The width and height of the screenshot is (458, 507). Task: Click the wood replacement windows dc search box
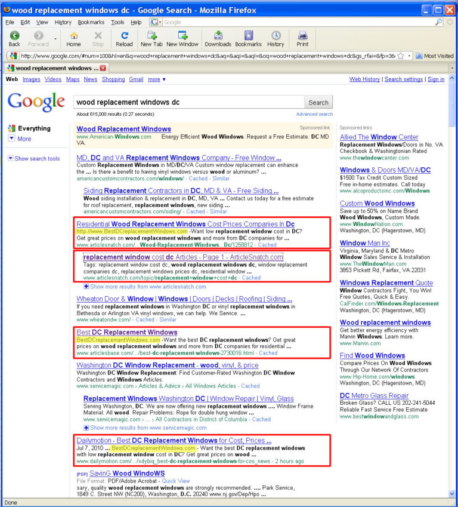point(189,102)
